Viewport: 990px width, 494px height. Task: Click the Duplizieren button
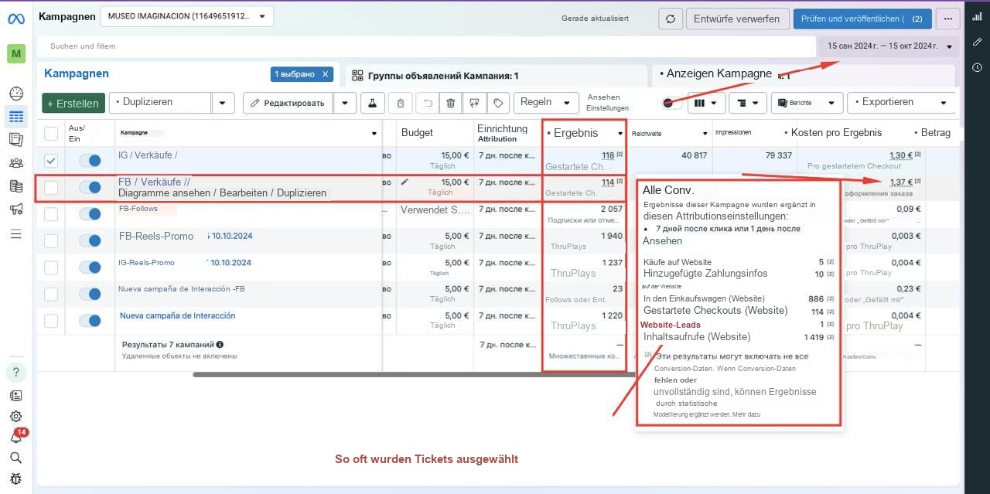[160, 102]
